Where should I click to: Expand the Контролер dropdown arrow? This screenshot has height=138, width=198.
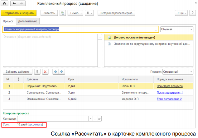(x=91, y=119)
